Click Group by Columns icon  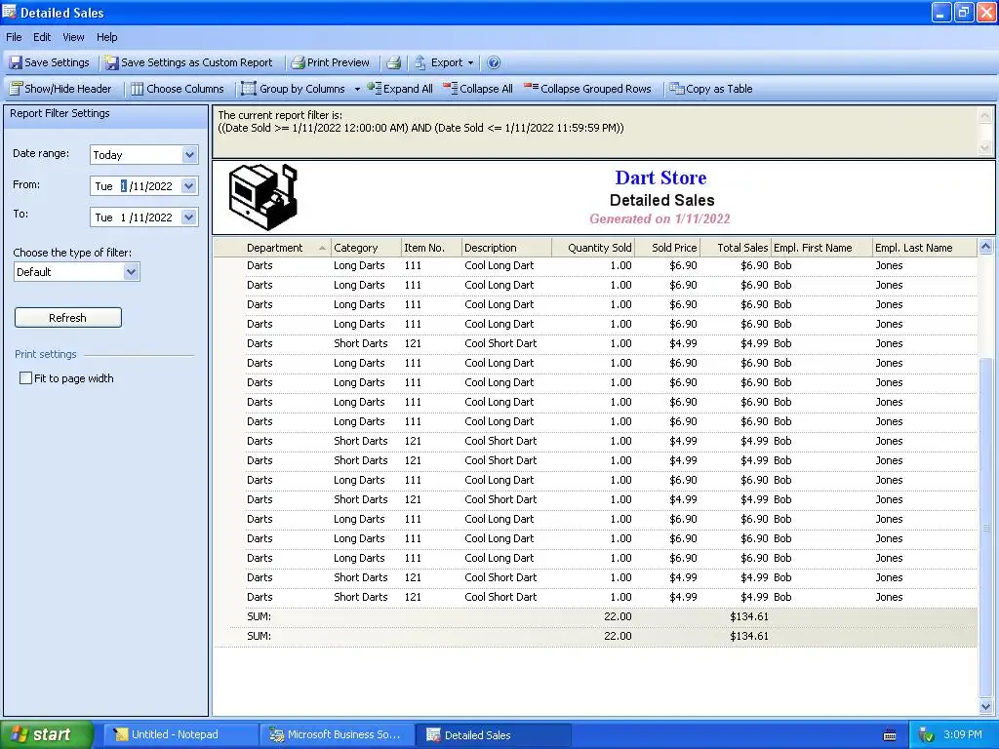(x=249, y=89)
